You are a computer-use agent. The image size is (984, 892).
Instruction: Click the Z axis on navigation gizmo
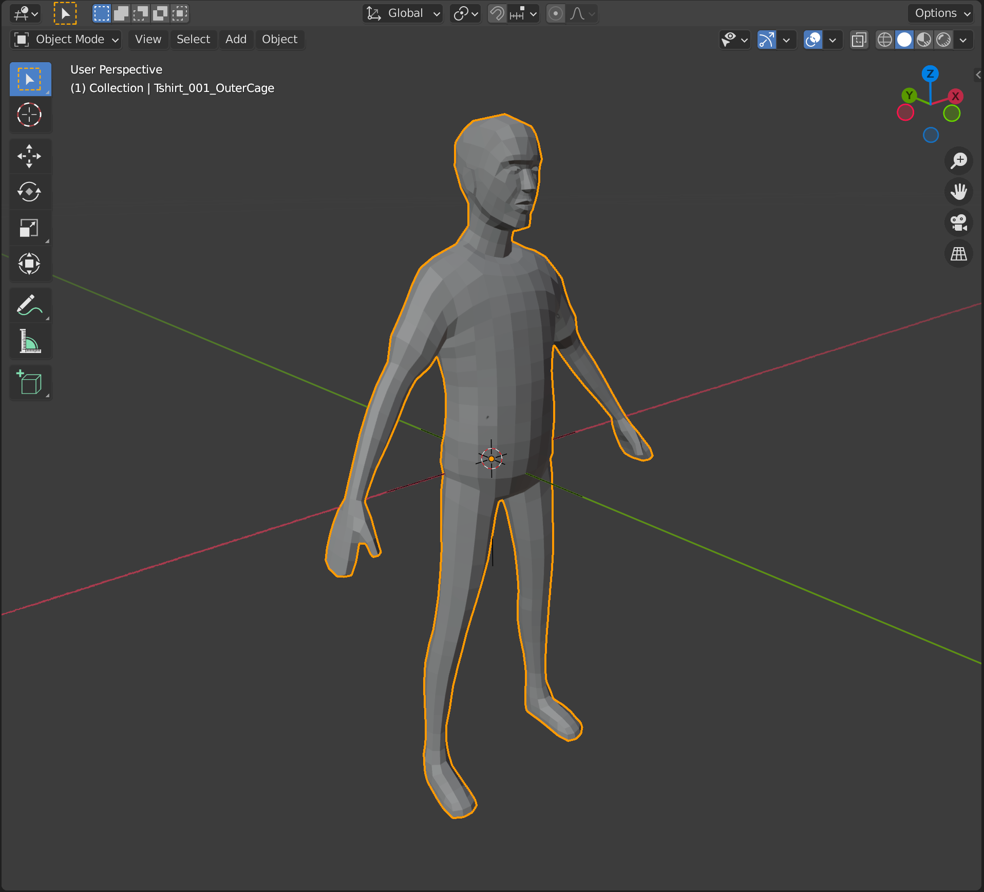pyautogui.click(x=930, y=74)
